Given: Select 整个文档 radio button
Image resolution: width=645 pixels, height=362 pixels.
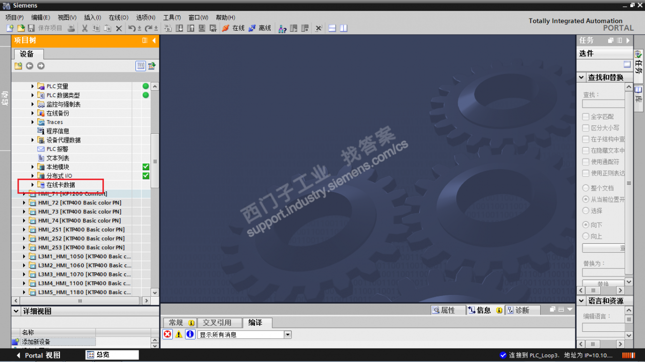Looking at the screenshot, I should (x=586, y=188).
